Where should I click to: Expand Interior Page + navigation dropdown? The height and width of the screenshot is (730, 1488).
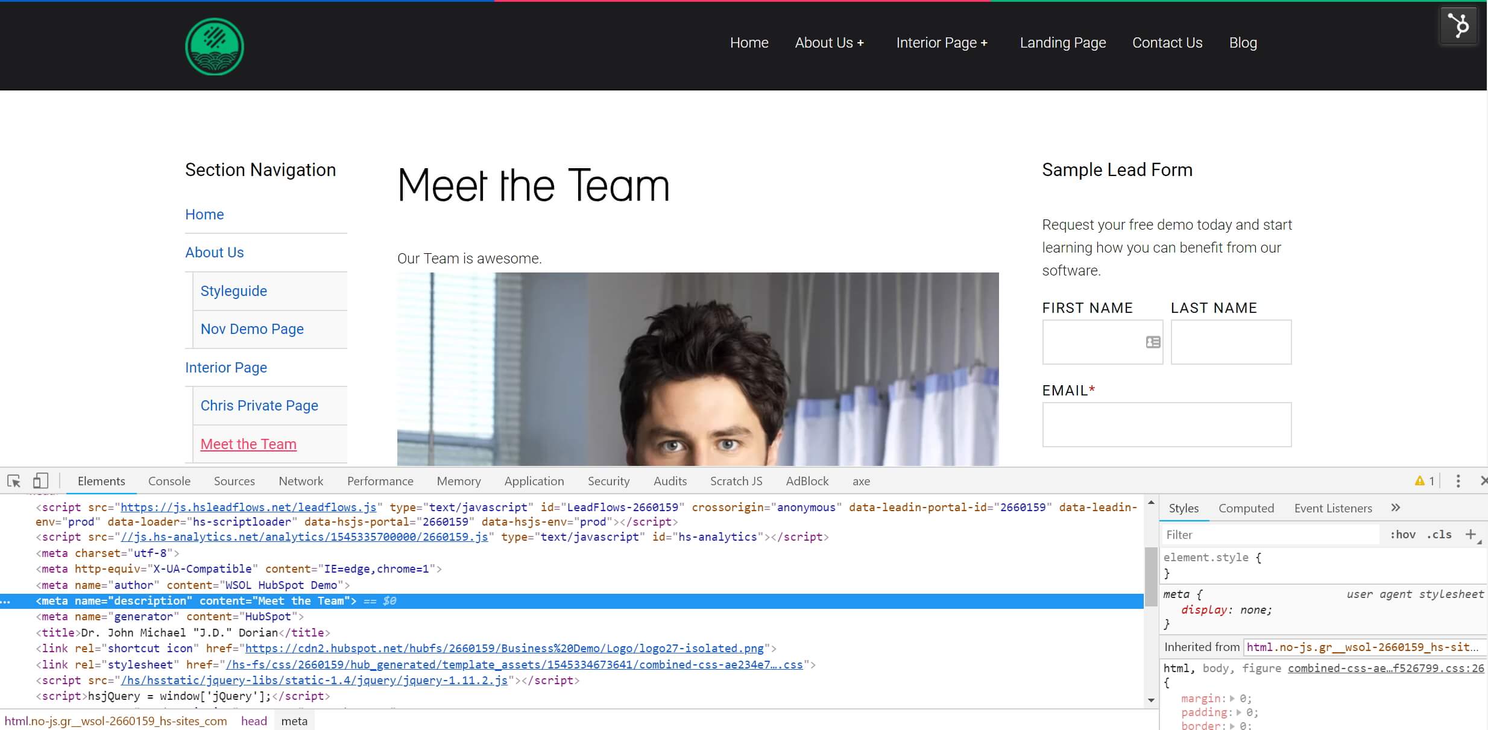tap(942, 43)
